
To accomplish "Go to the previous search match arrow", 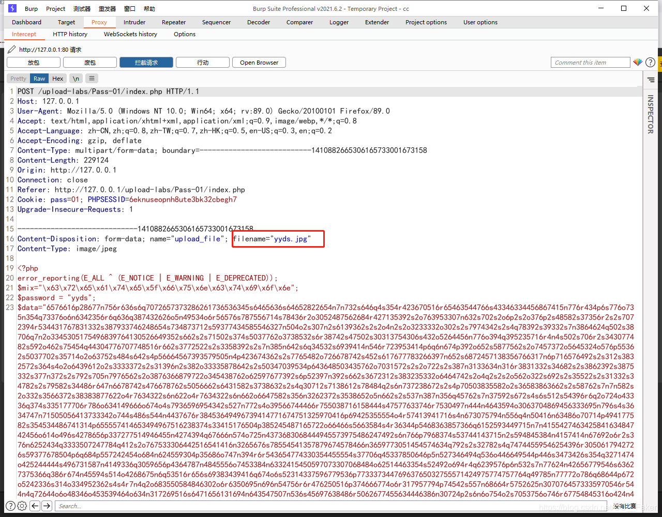I will (35, 506).
